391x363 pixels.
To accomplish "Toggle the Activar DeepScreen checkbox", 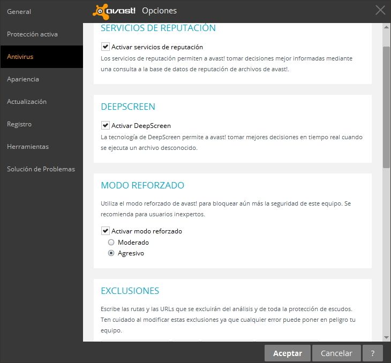I will [105, 125].
